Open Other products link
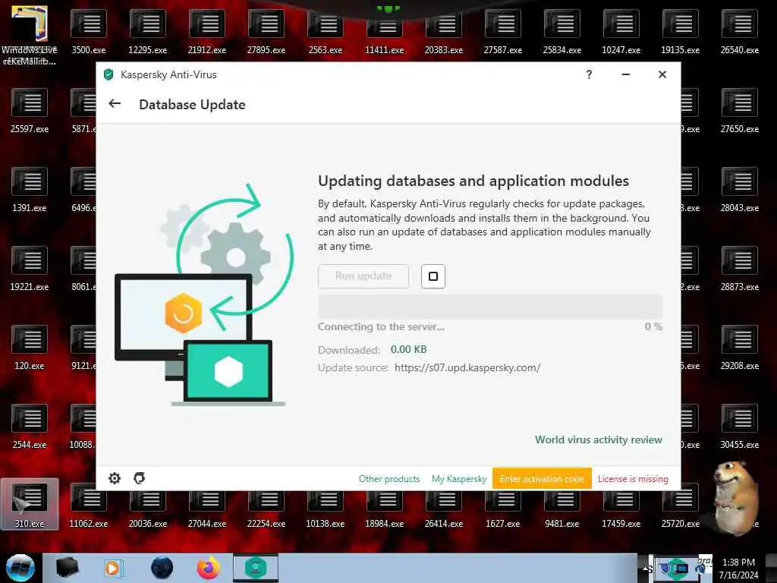777x583 pixels. click(389, 479)
